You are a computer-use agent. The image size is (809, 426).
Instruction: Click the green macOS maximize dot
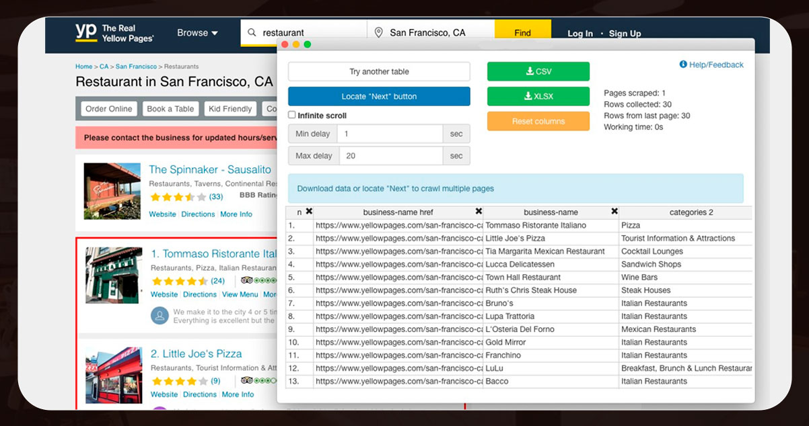[x=308, y=44]
